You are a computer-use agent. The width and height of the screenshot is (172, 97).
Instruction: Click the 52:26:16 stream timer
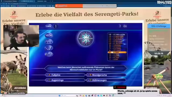tap(159, 53)
